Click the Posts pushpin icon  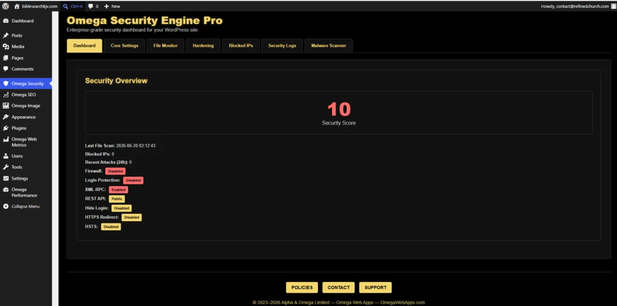pyautogui.click(x=5, y=36)
